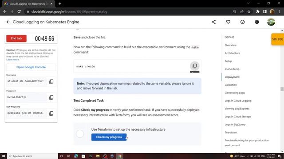The image size is (284, 159).
Task: Click browser forward navigation arrow
Action: pos(12,11)
